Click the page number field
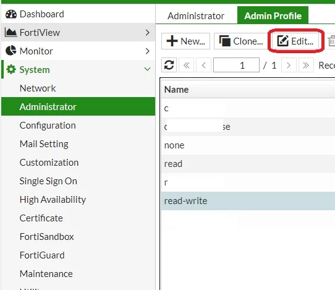335x290 pixels. [236, 65]
